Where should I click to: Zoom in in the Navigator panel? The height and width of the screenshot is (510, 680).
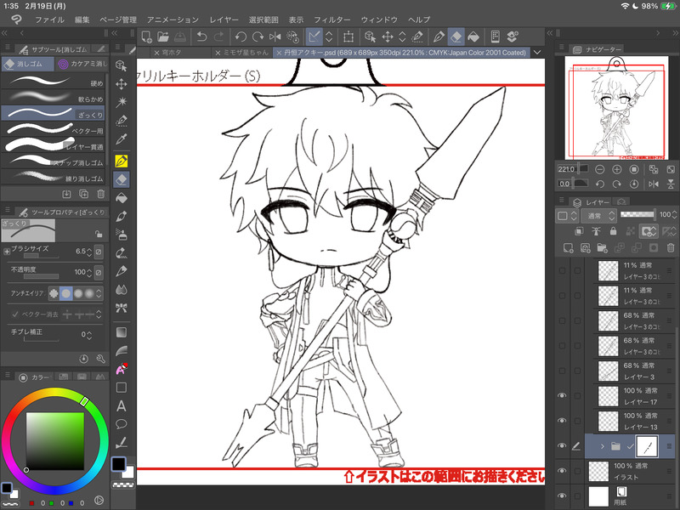click(617, 169)
